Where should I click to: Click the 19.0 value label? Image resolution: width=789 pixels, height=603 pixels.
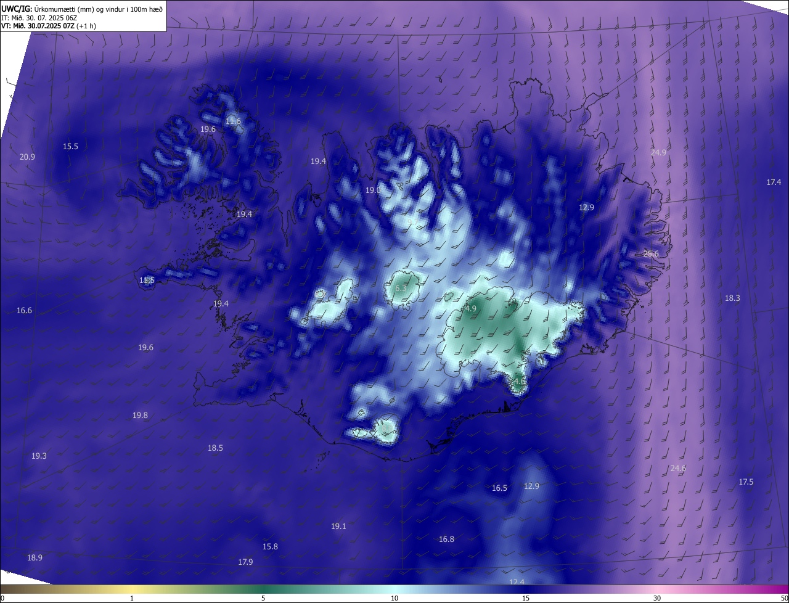coord(374,191)
